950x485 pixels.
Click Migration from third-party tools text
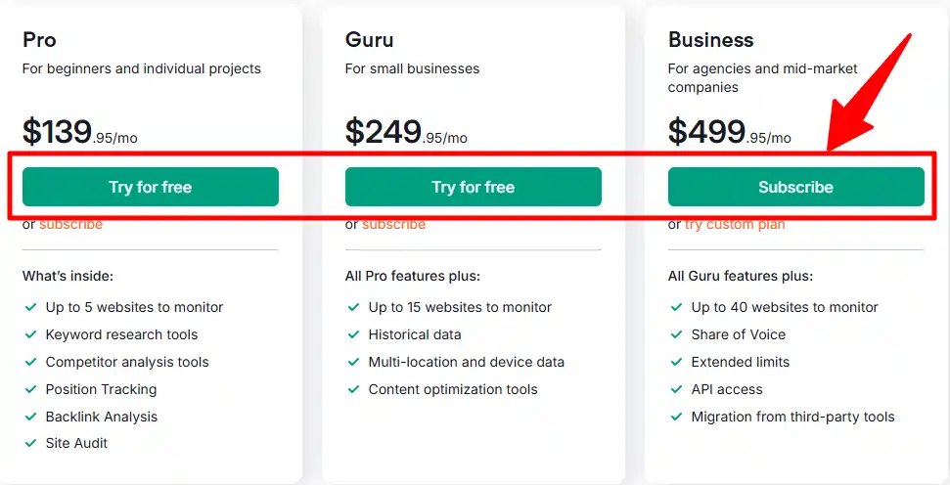click(792, 417)
